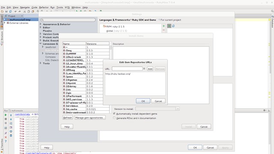Click the Down stack trace arrow

point(11,119)
